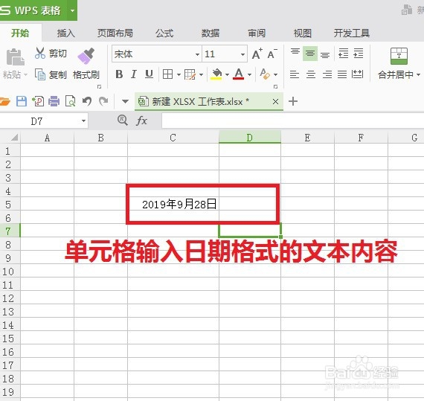424x401 pixels.
Task: Apply cell borders icon
Action: (x=167, y=74)
